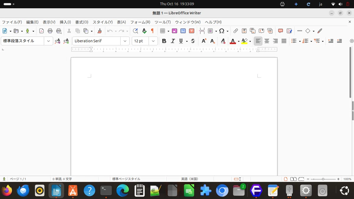Click the Print icon
The image size is (354, 199).
click(x=50, y=31)
